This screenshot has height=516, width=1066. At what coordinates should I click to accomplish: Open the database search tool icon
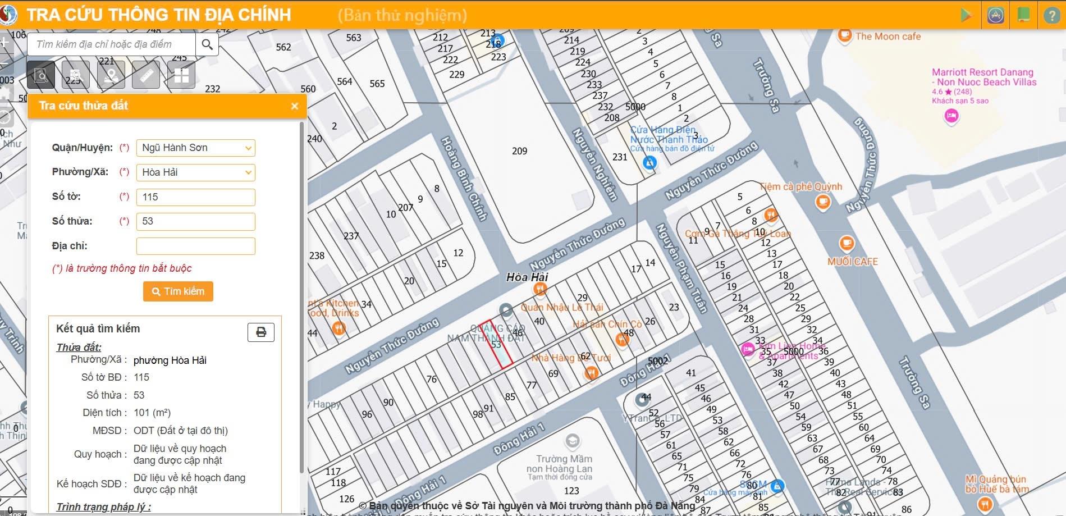coord(76,75)
